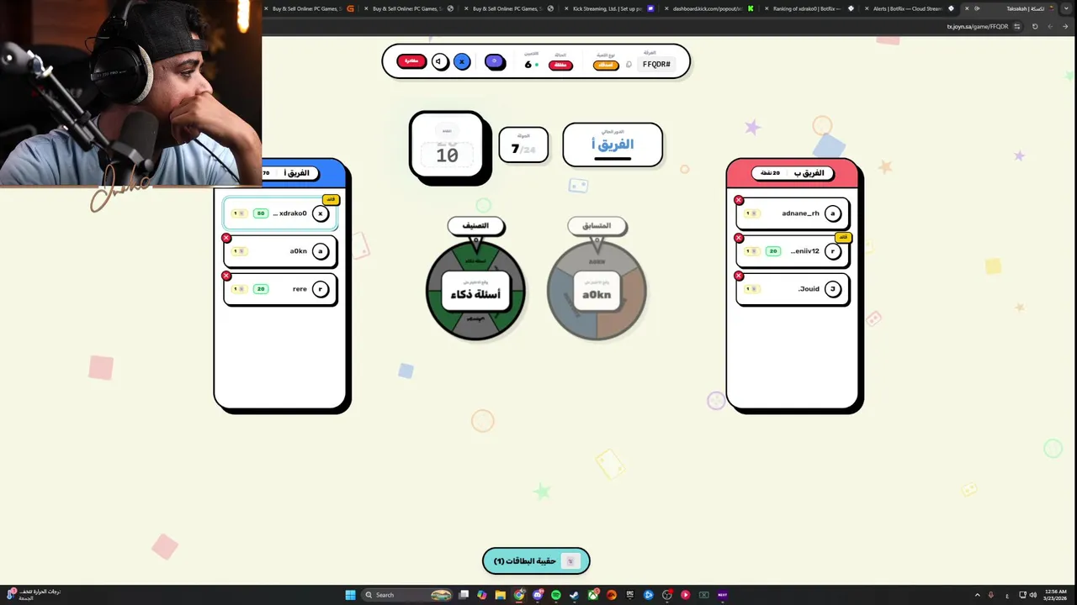The width and height of the screenshot is (1077, 605).
Task: Mute sound with the speaker icon
Action: point(439,61)
